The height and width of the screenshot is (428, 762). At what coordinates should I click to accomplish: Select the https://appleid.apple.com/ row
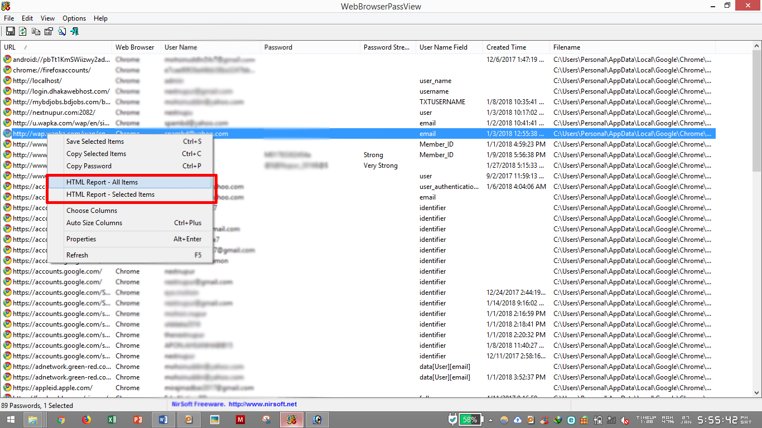pyautogui.click(x=358, y=388)
